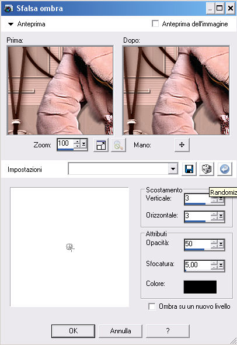The height and width of the screenshot is (345, 237).
Task: Open help with the ? button
Action: [x=168, y=331]
